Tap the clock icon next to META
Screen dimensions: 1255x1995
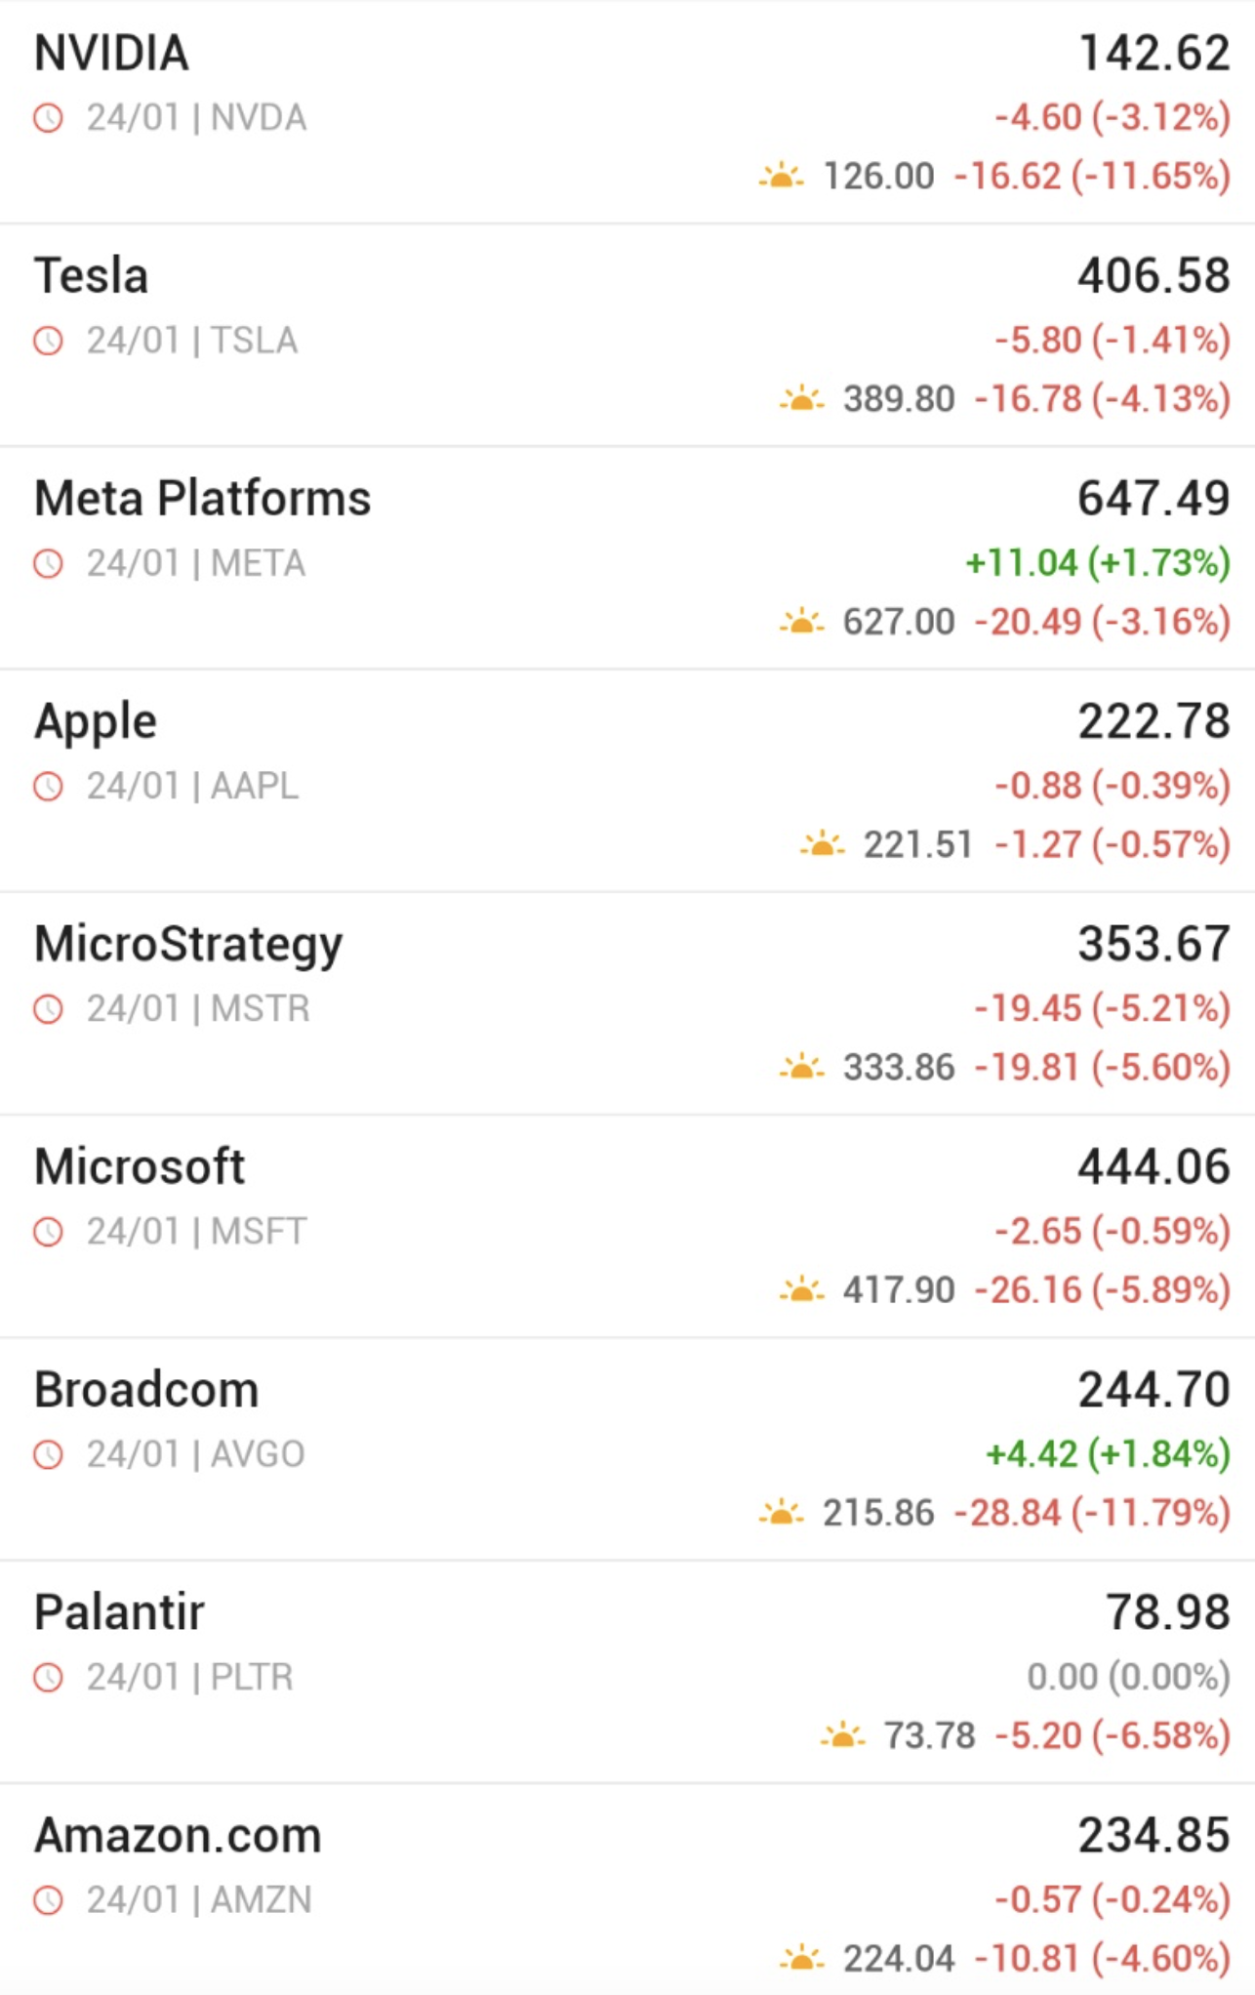(x=48, y=563)
